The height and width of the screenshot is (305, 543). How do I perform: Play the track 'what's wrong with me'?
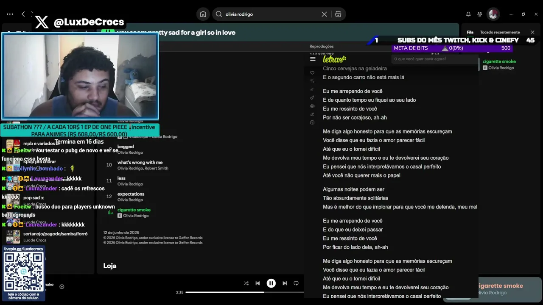pyautogui.click(x=140, y=162)
